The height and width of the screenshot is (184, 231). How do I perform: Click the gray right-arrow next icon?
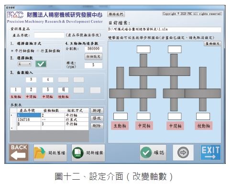(183, 152)
